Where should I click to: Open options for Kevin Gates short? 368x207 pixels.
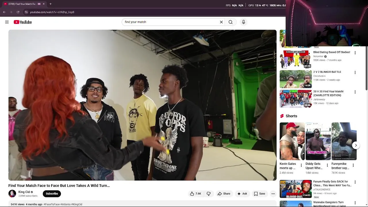[301, 165]
